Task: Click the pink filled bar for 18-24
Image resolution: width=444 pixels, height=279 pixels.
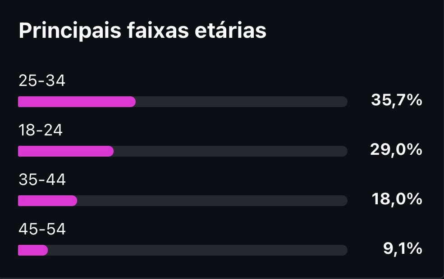Action: (66, 151)
